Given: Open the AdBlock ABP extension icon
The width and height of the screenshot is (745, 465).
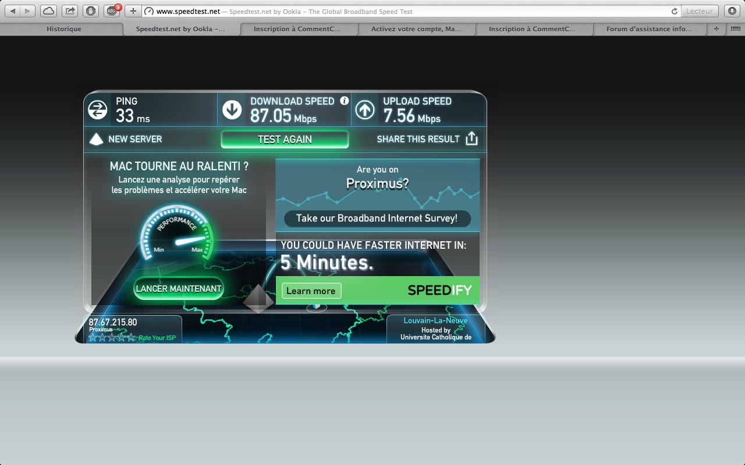Looking at the screenshot, I should coord(112,11).
